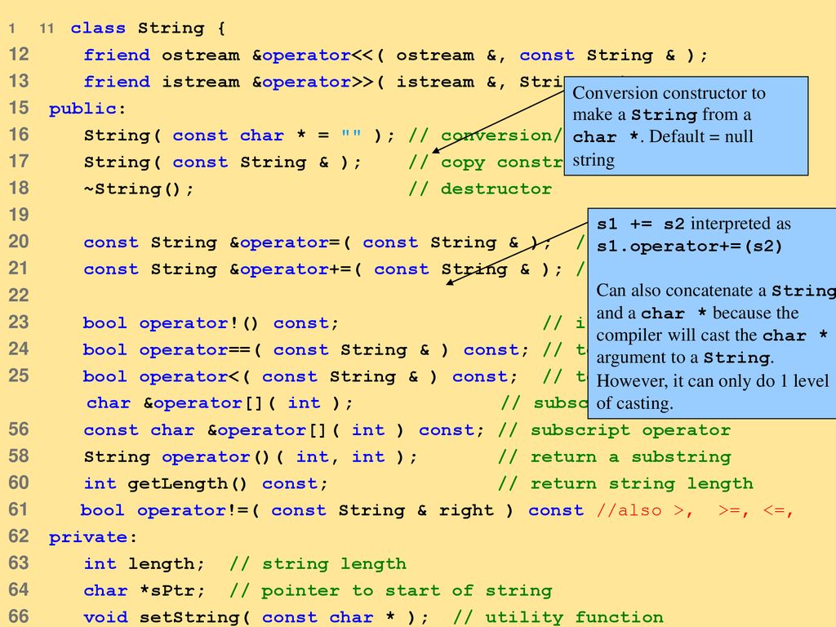Screen dimensions: 836x627
Task: Click the '// utility function' comment
Action: [x=558, y=617]
